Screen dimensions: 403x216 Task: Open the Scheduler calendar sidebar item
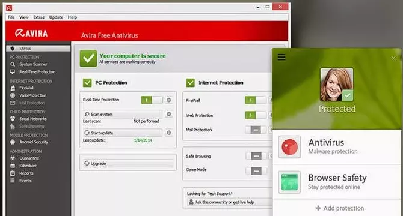[28, 166]
